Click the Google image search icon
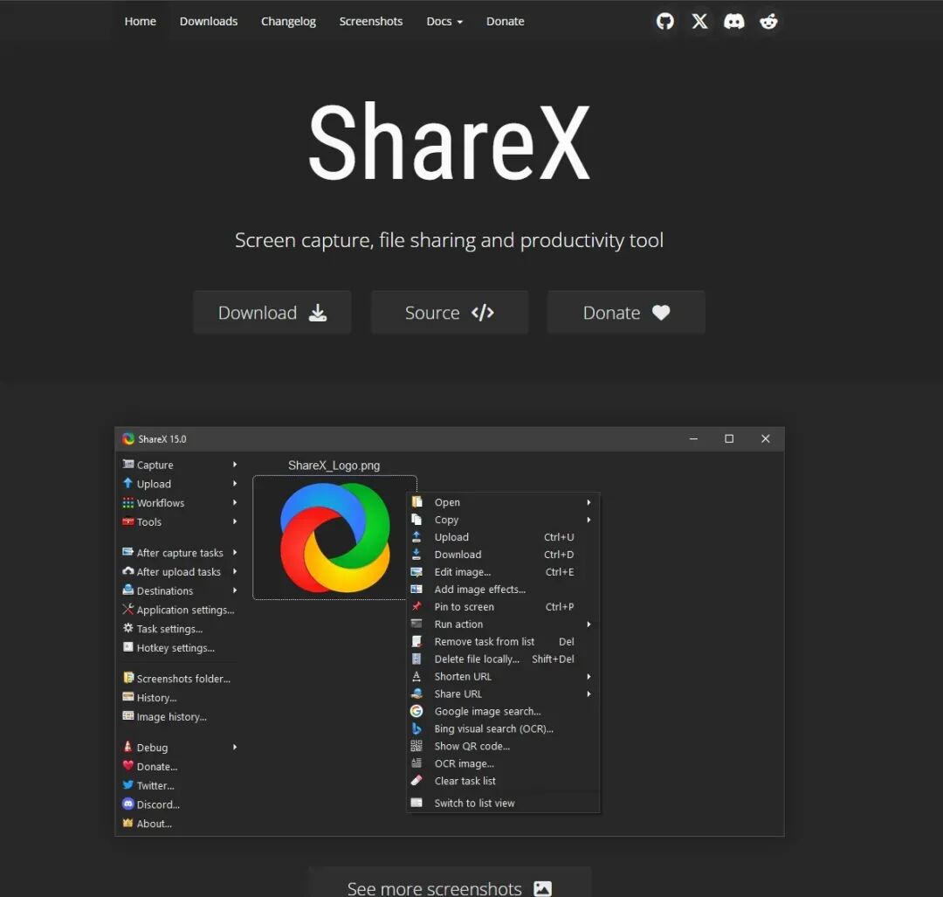 tap(416, 711)
